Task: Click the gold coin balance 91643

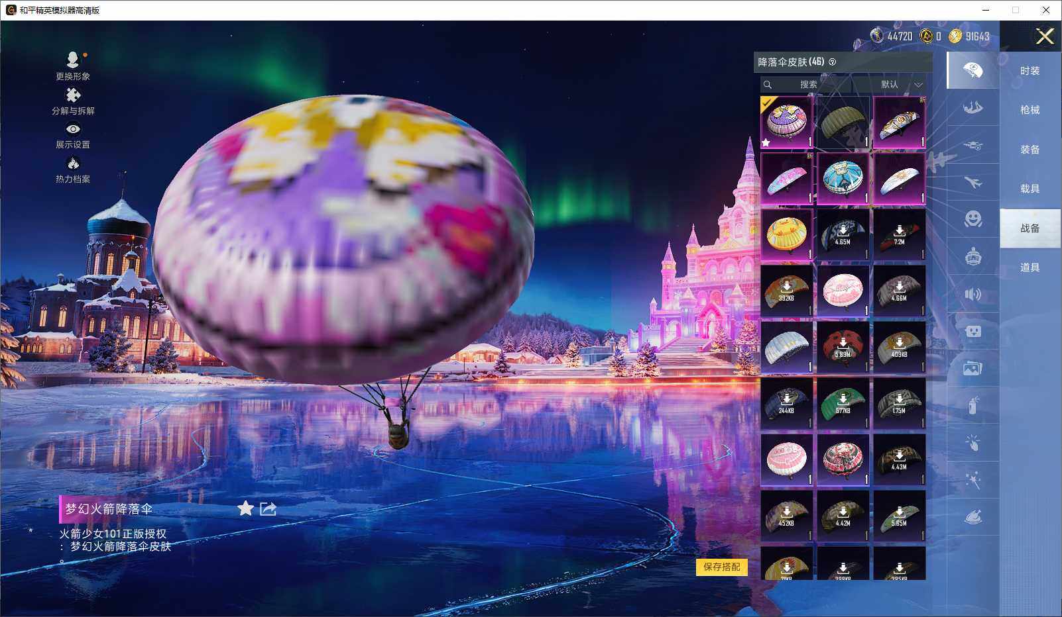Action: 969,36
